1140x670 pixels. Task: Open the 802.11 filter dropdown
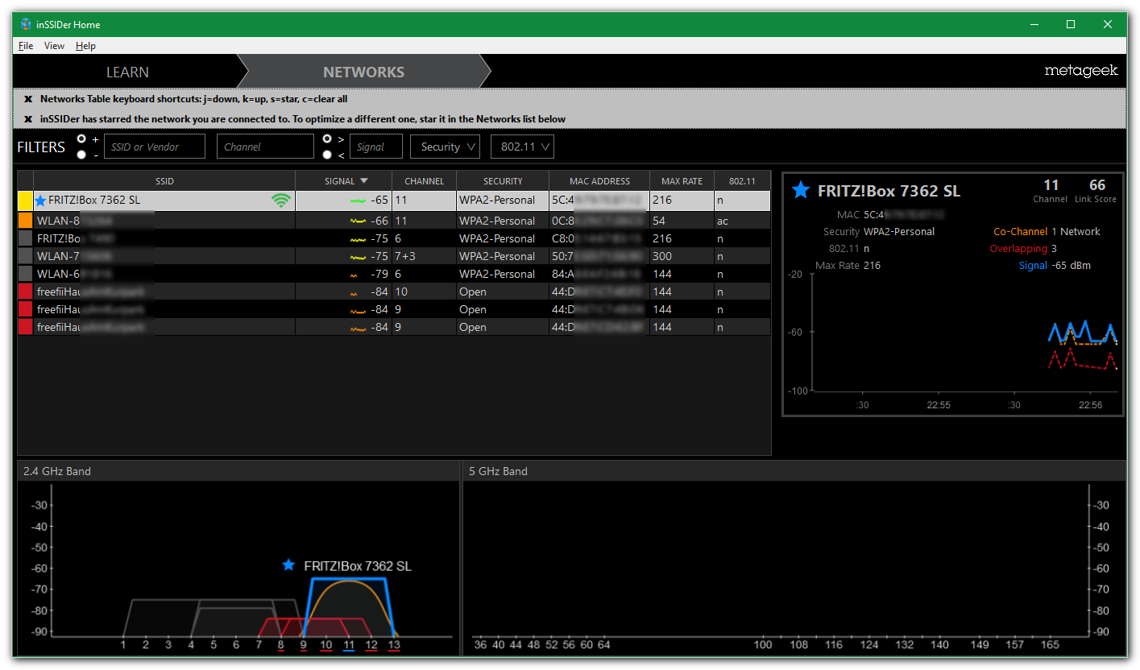coord(522,147)
